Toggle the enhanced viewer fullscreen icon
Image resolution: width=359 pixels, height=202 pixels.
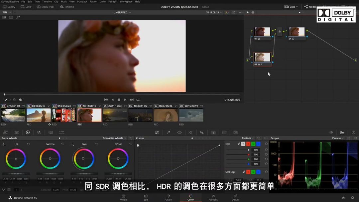234,12
